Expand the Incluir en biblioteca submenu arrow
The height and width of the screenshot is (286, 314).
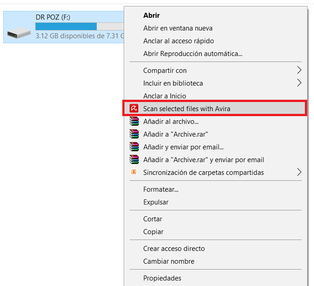click(299, 83)
